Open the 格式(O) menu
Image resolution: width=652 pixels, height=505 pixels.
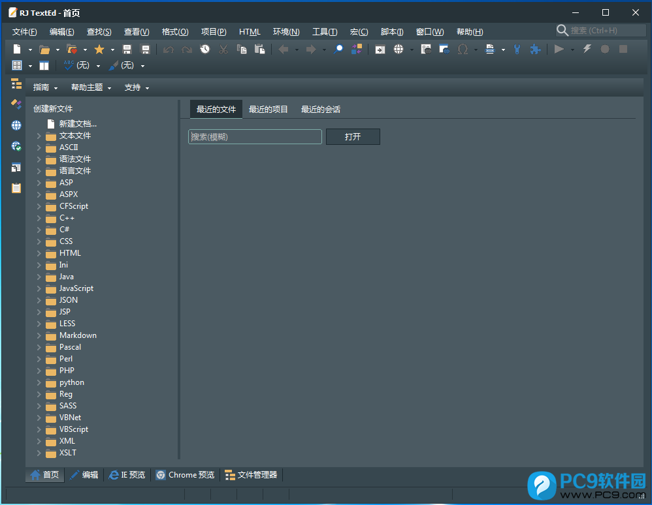click(x=175, y=32)
